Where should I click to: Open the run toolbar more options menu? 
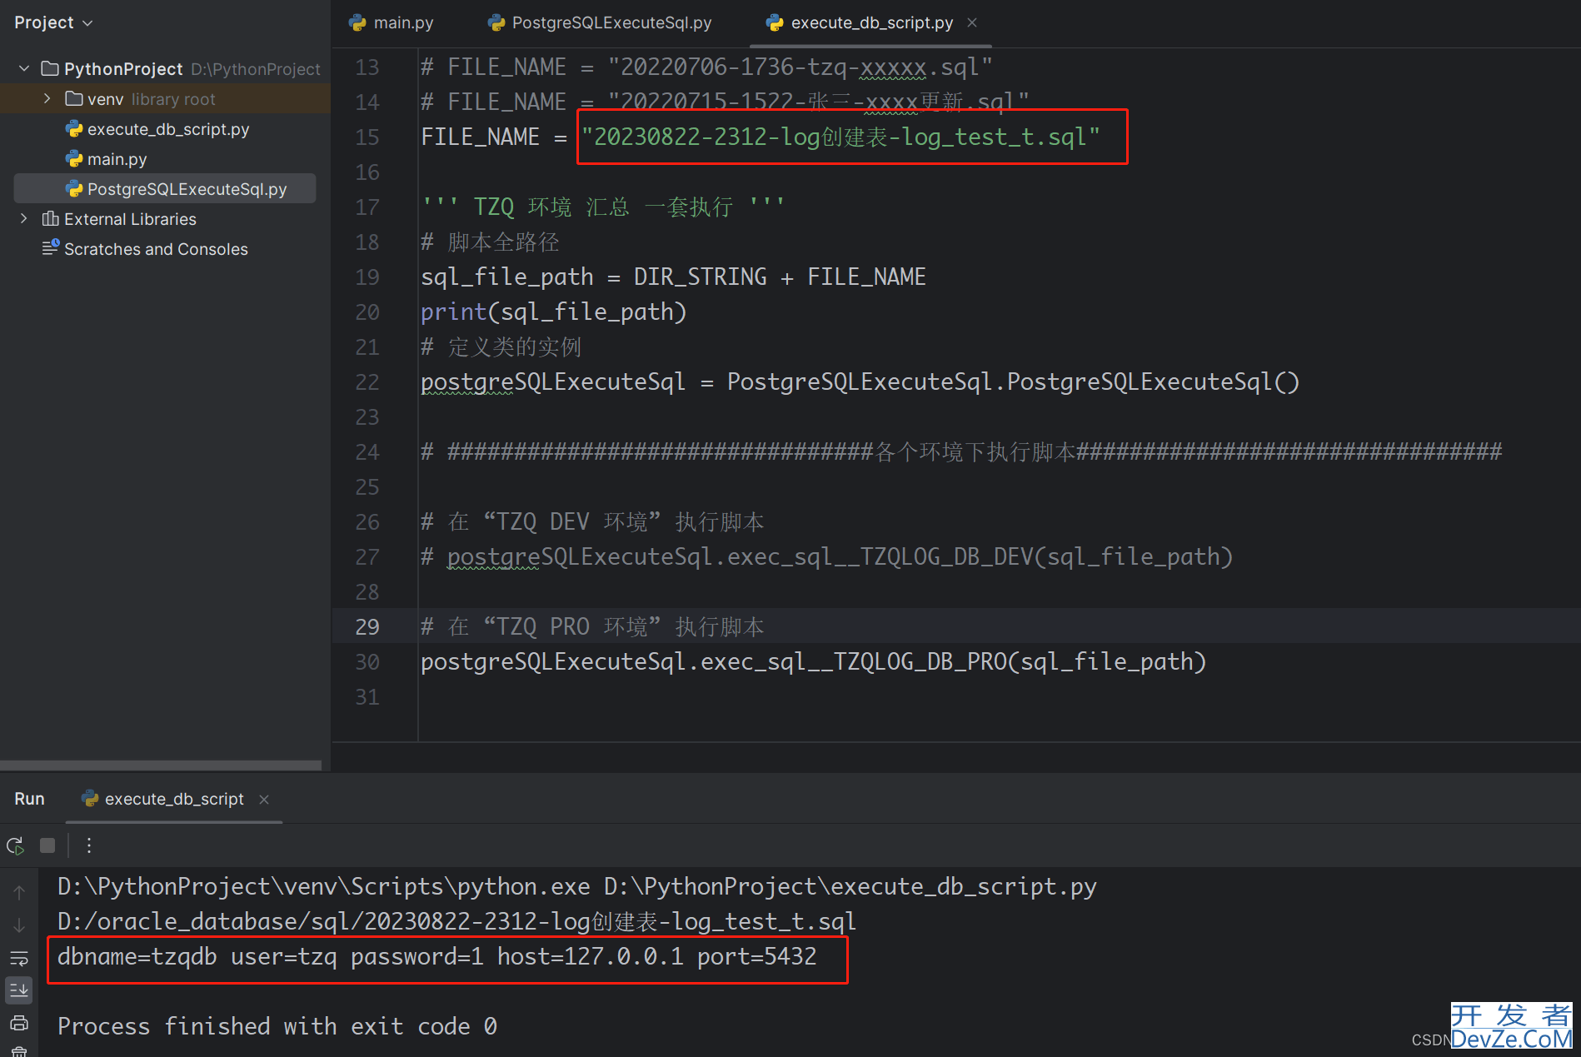click(x=89, y=845)
